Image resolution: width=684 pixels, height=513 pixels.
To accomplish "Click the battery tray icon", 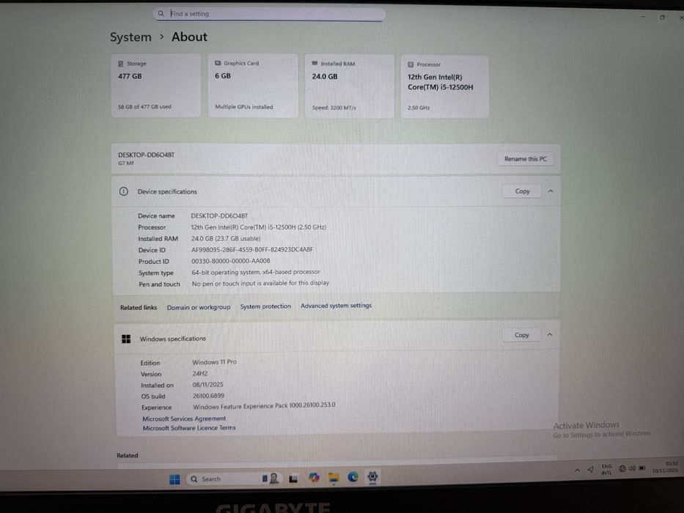I will coord(642,468).
